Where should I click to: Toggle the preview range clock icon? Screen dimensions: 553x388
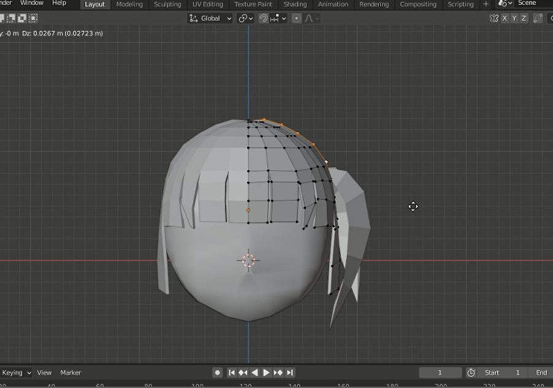click(x=471, y=373)
